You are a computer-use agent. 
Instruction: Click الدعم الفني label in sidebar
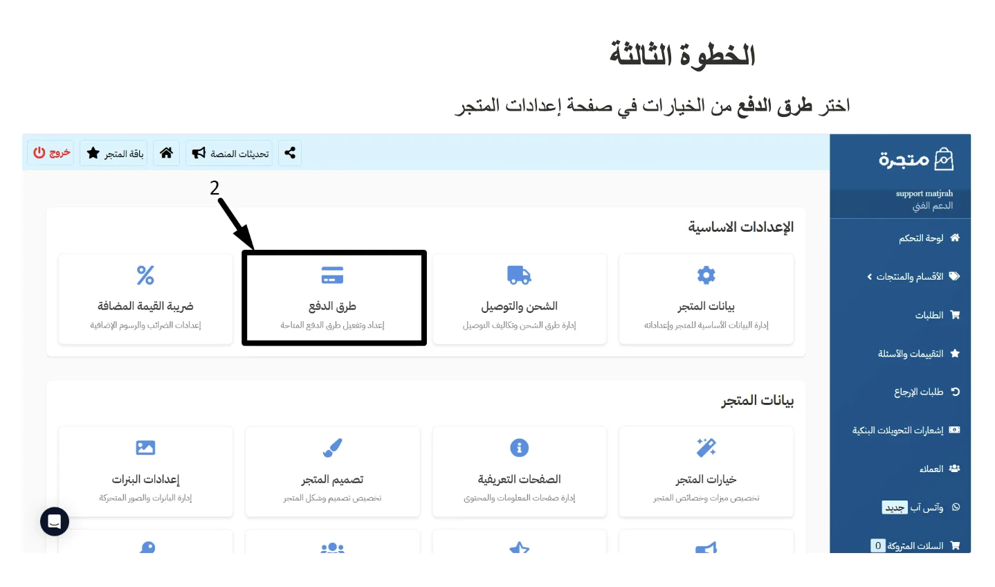coord(933,206)
